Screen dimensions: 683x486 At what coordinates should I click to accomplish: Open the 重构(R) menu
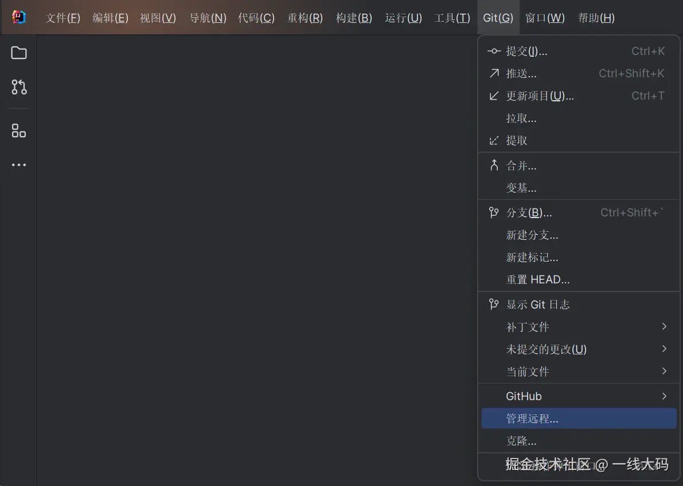pyautogui.click(x=305, y=18)
